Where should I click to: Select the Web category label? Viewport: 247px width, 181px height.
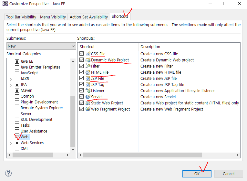pyautogui.click(x=25, y=137)
